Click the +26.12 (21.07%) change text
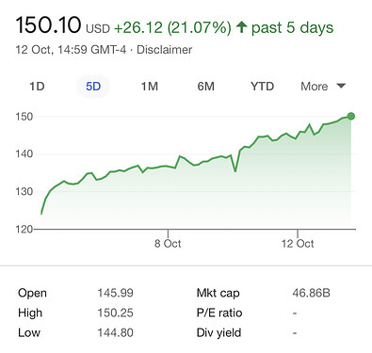The height and width of the screenshot is (353, 372). [172, 27]
